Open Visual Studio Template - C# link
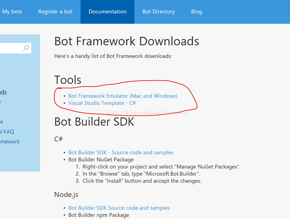This screenshot has height=219, width=290. point(102,103)
